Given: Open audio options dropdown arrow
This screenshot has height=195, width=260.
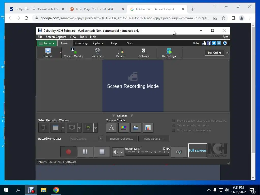Looking at the screenshot, I should (122, 152).
